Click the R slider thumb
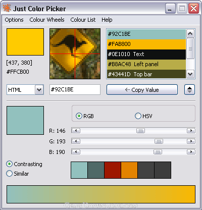Screen dimensions: 202x210 (x=140, y=131)
